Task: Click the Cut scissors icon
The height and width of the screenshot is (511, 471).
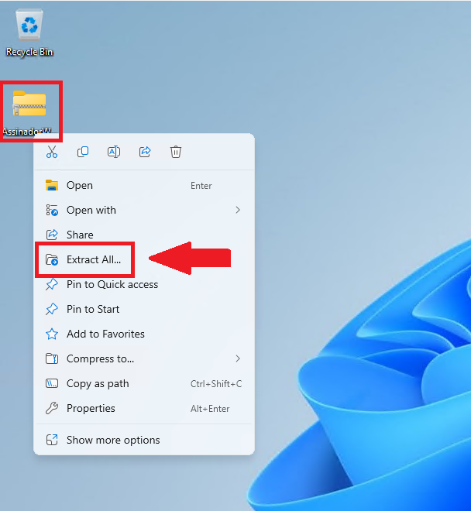Action: 52,152
